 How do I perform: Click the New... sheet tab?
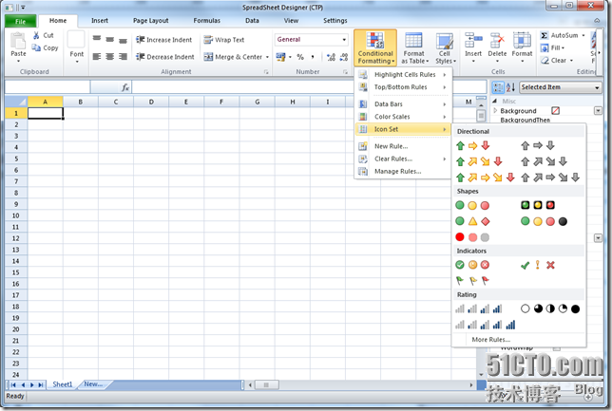point(93,384)
